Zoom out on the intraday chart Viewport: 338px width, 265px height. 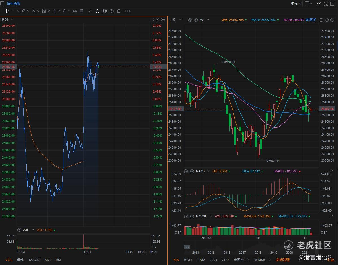click(157, 20)
